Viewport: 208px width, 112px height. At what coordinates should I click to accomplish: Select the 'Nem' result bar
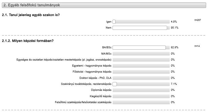(x=141, y=28)
